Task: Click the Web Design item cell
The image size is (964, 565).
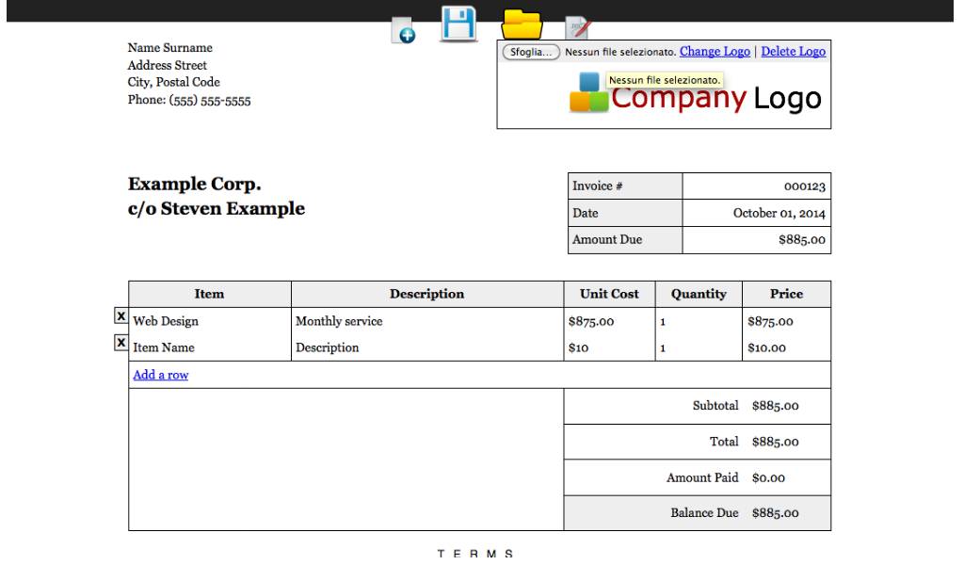Action: [x=166, y=321]
